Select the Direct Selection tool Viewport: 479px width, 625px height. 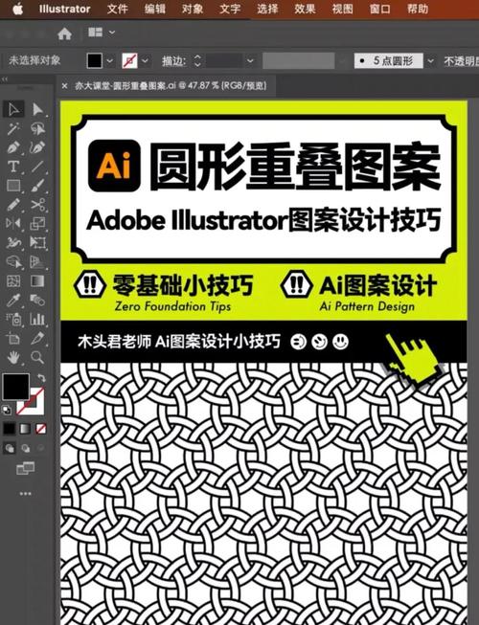point(37,109)
